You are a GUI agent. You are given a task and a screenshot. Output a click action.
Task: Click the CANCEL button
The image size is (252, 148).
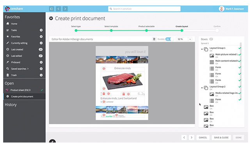[203, 137]
